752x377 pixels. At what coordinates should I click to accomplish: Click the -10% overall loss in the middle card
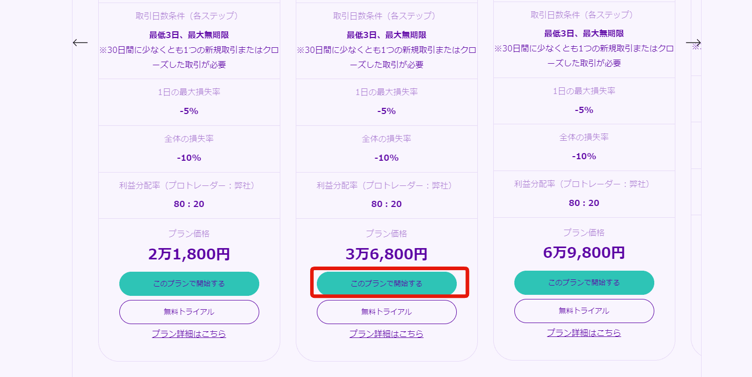coord(386,158)
